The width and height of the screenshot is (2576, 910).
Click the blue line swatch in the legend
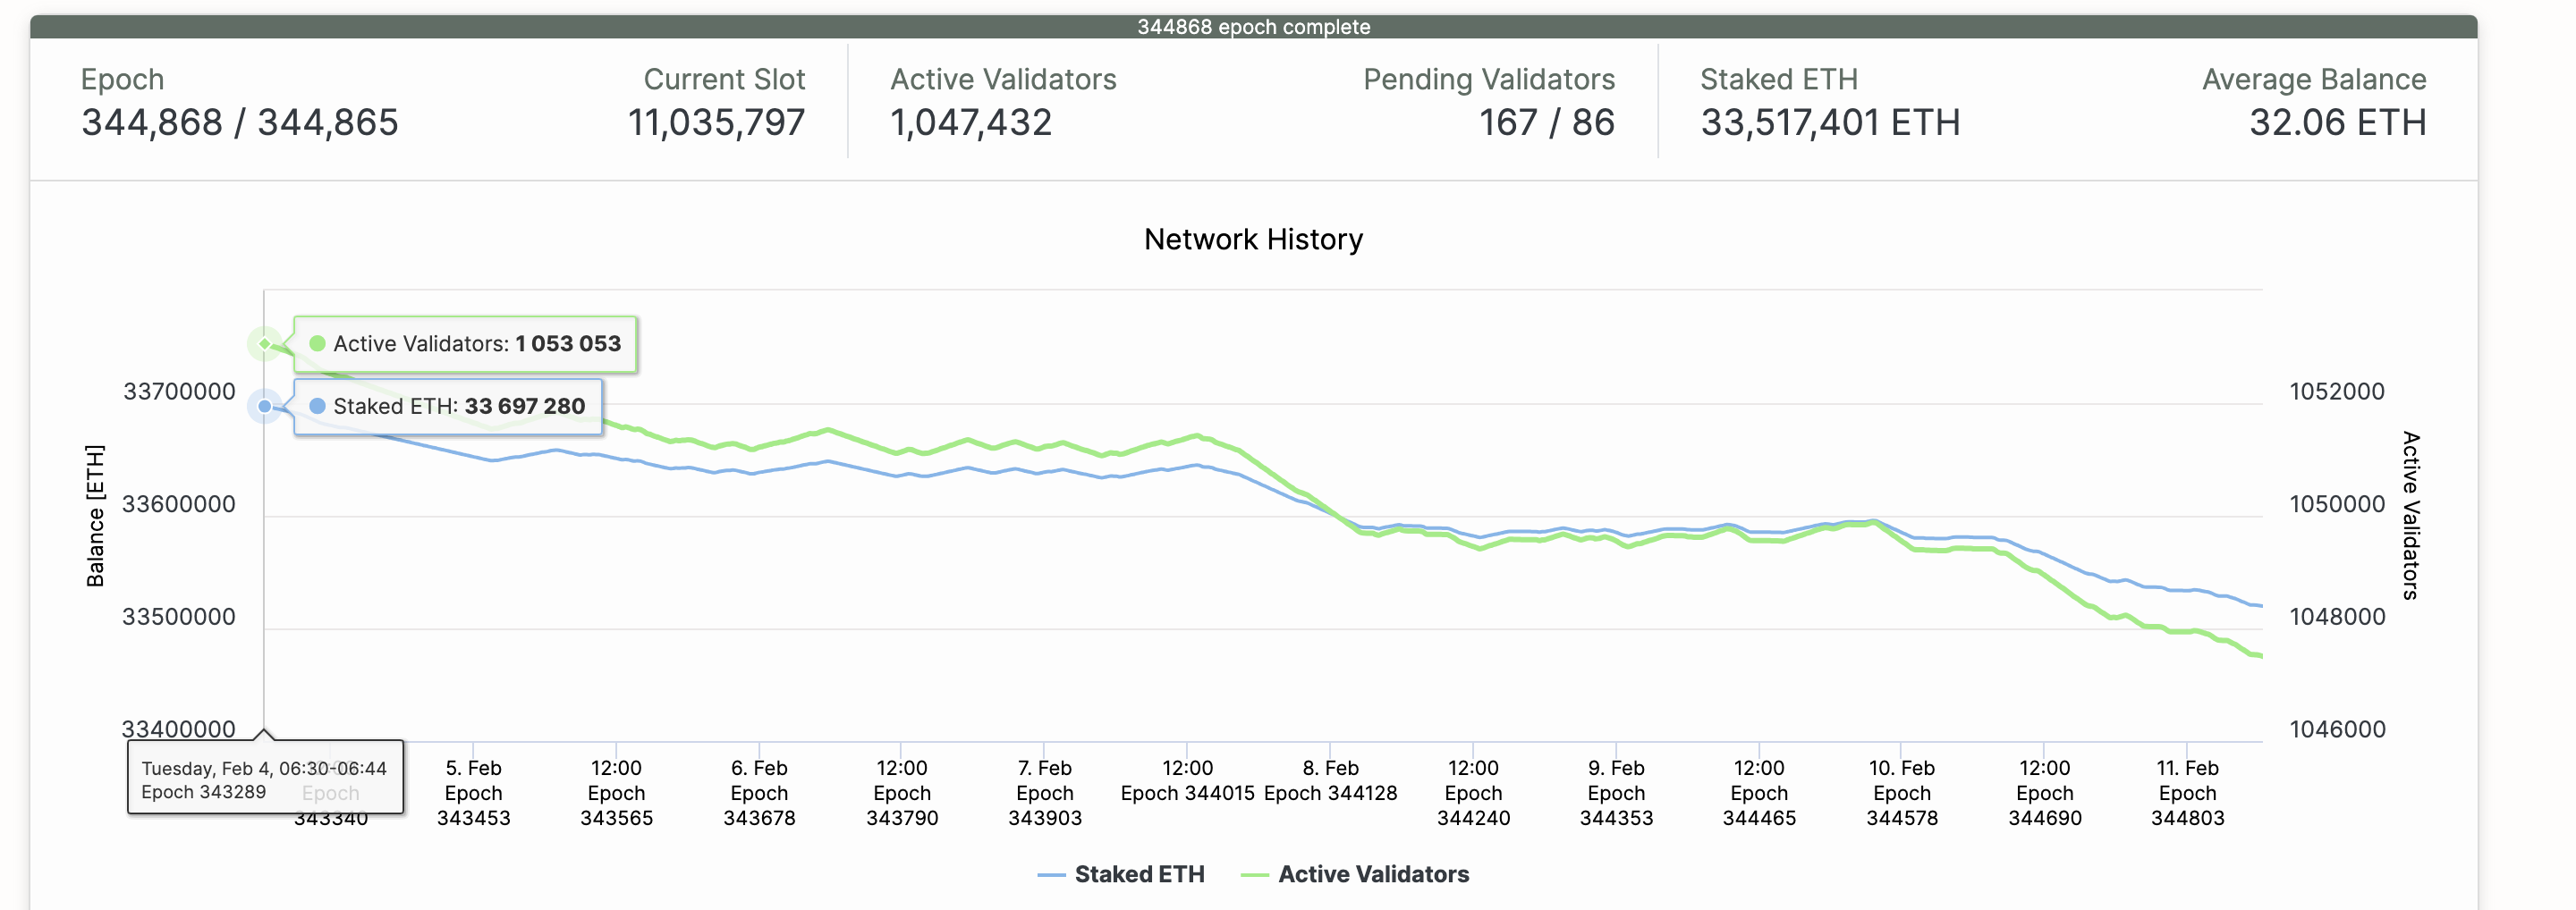coord(1051,875)
